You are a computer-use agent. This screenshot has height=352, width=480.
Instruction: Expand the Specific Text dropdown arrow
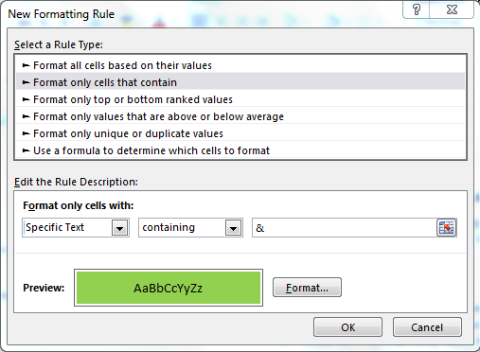(x=119, y=228)
